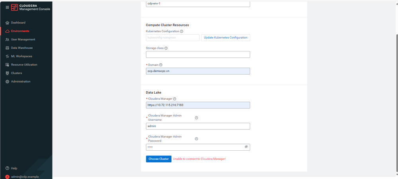Click the Admin Username field containing admin
The width and height of the screenshot is (398, 179).
pos(198,126)
